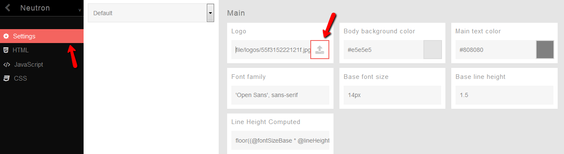
Task: Edit the Line Height Computed field
Action: click(x=280, y=140)
